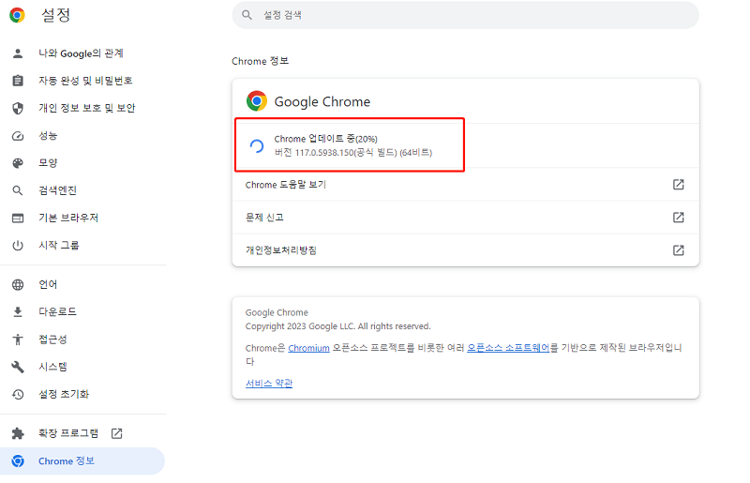750x483 pixels.
Task: Click external link icon beside 문제 신고
Action: (679, 218)
